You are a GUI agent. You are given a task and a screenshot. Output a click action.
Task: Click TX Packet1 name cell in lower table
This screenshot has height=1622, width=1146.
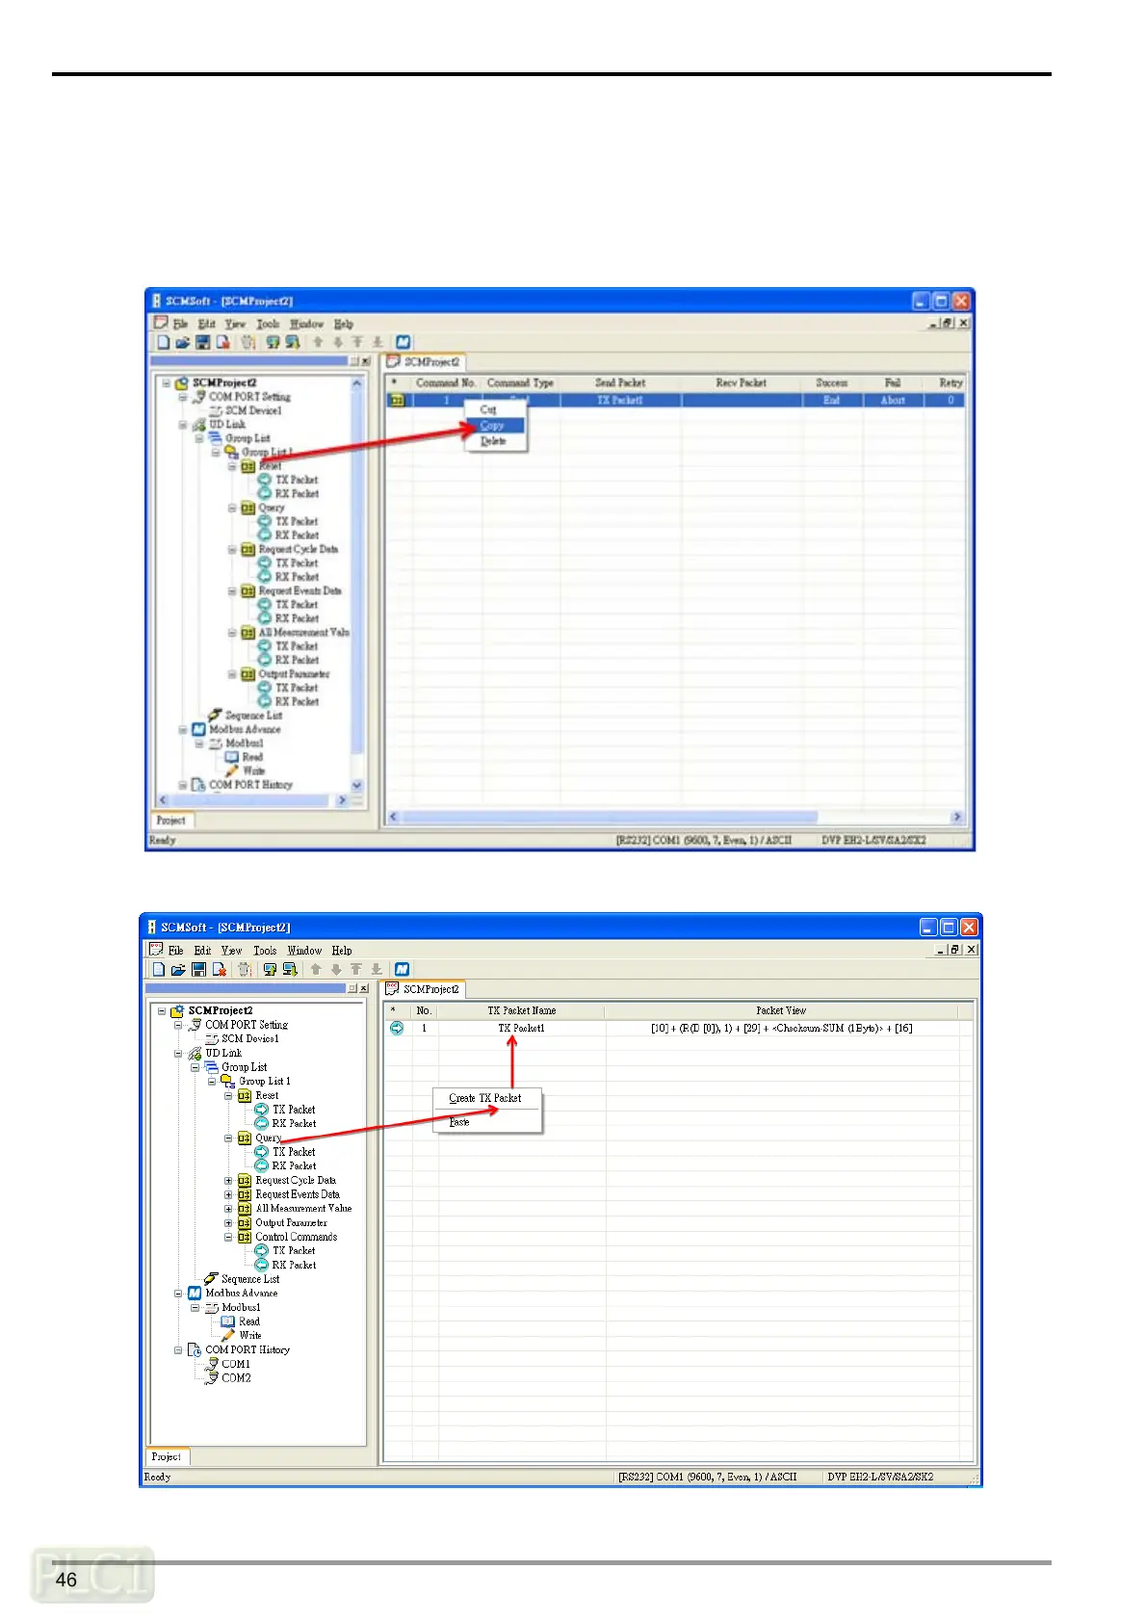click(x=521, y=1029)
